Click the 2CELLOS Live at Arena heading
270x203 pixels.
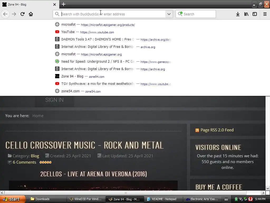pyautogui.click(x=94, y=174)
